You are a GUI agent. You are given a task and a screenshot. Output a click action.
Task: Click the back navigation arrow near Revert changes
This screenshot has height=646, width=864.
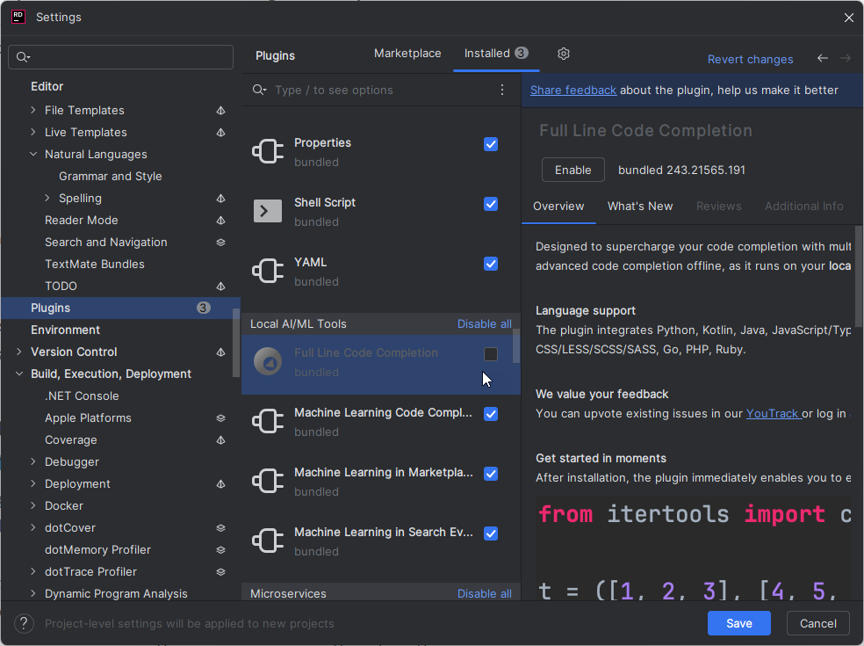(x=822, y=58)
